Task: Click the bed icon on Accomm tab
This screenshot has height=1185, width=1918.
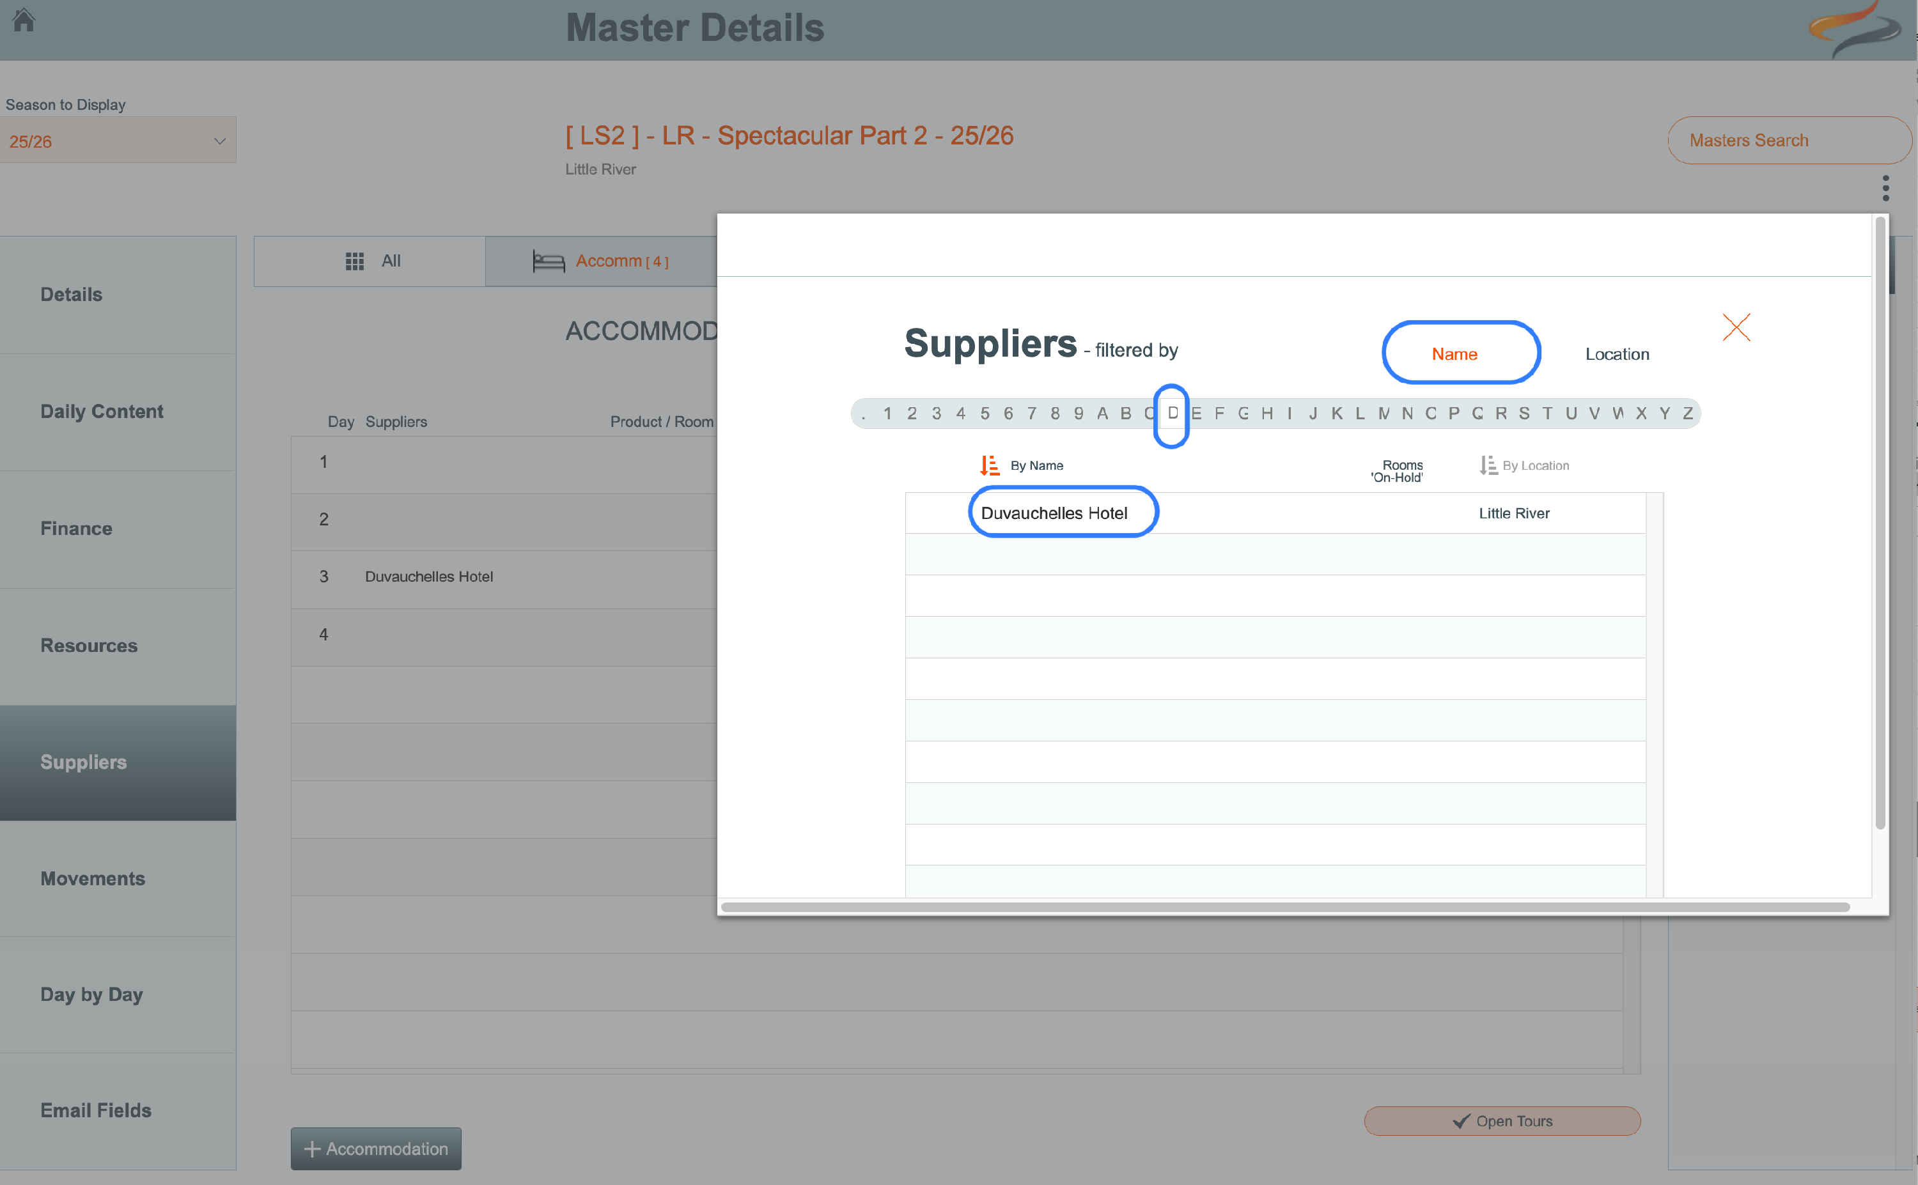Action: 548,261
